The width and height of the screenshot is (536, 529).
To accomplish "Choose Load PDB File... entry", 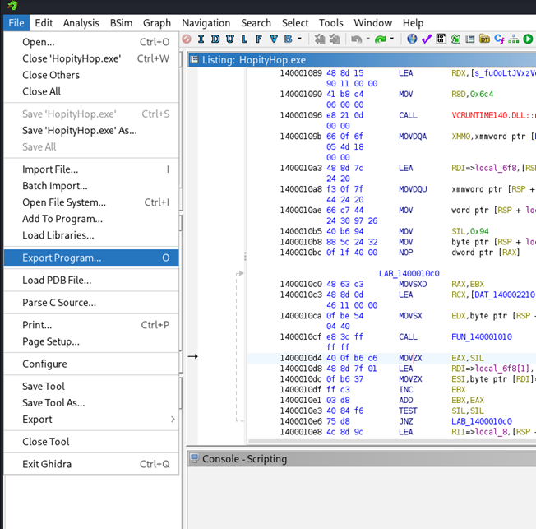I will click(x=91, y=281).
